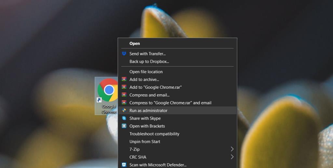Click WinRAR icon beside Add to "Google Chrome.rar"
The image size is (333, 168).
[124, 87]
